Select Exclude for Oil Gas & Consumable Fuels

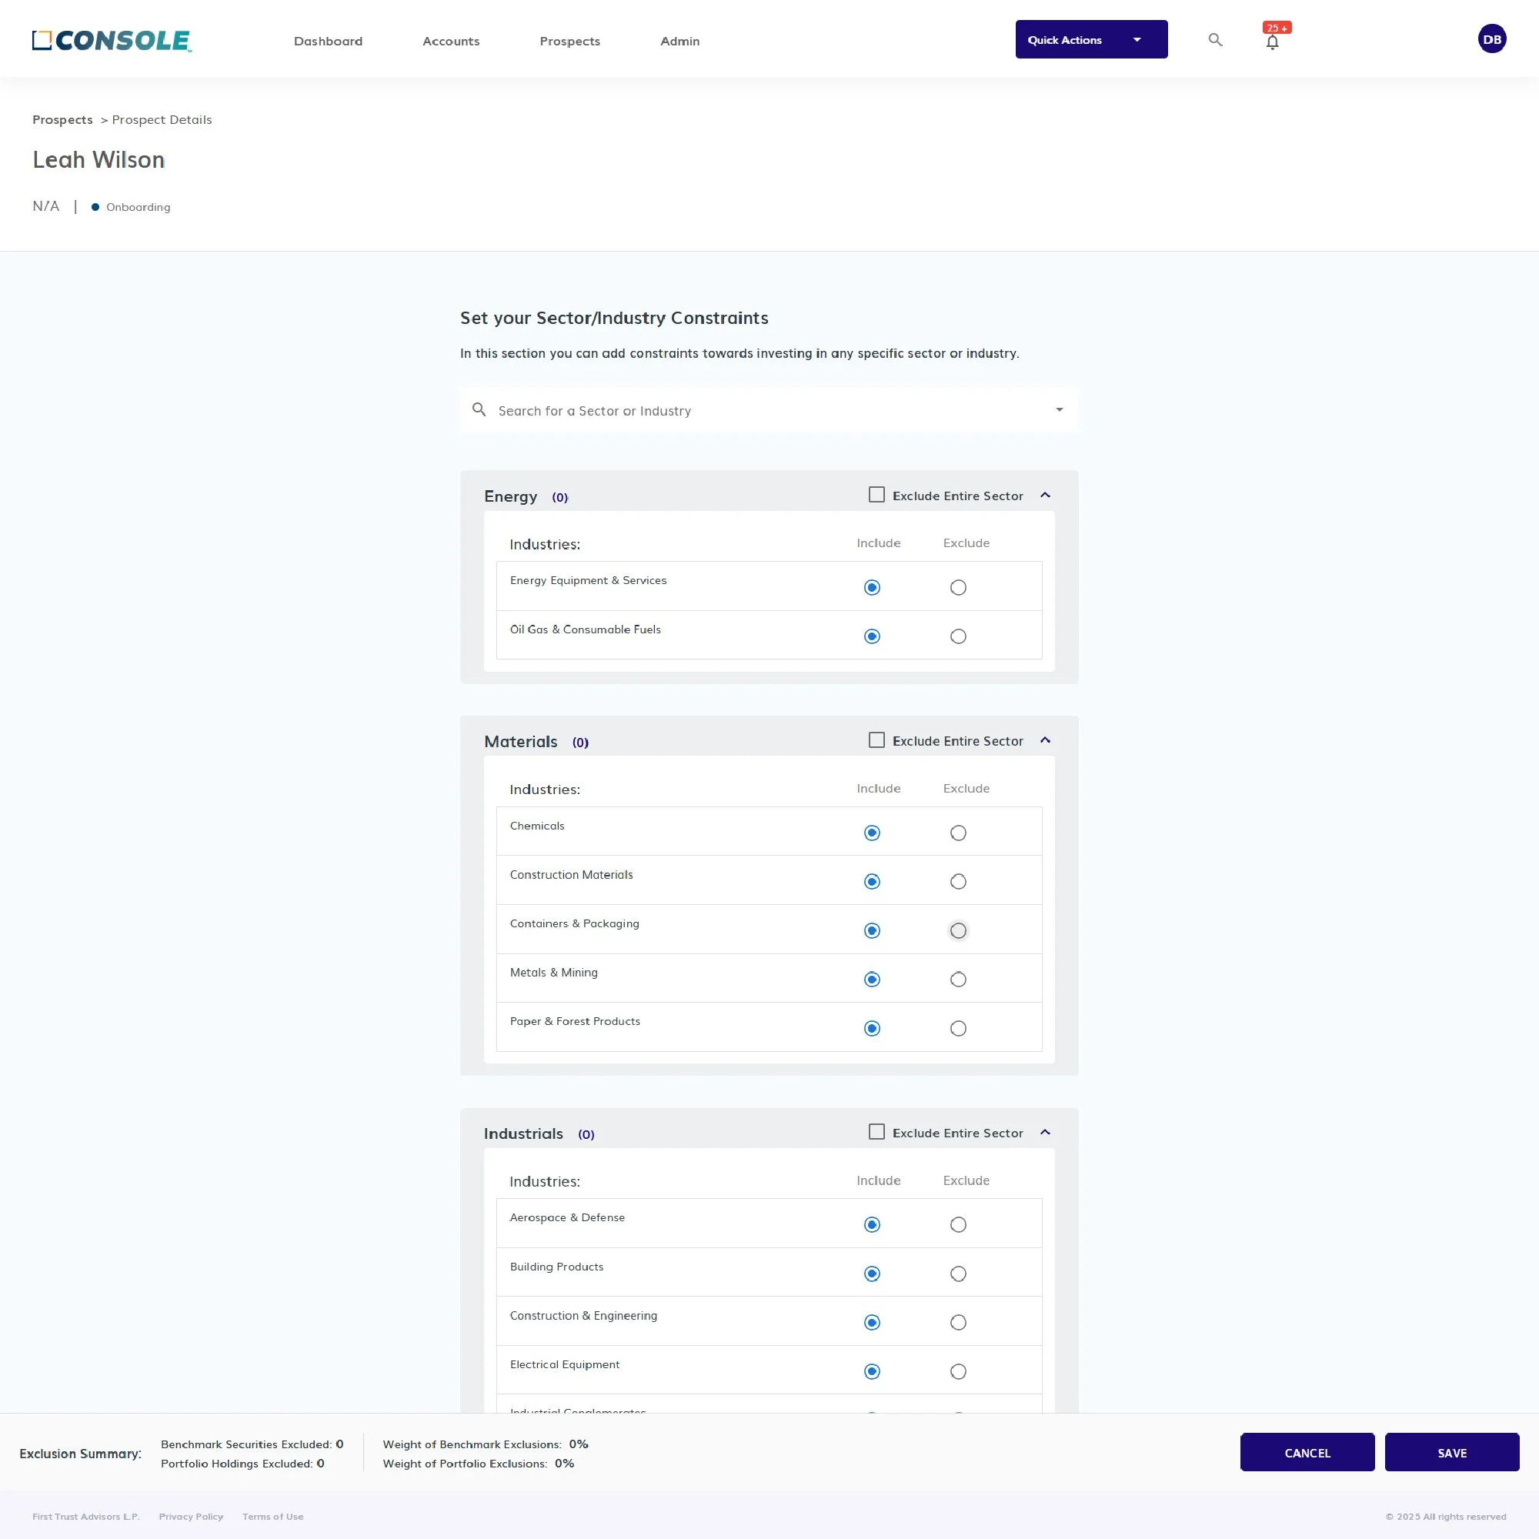pyautogui.click(x=957, y=636)
